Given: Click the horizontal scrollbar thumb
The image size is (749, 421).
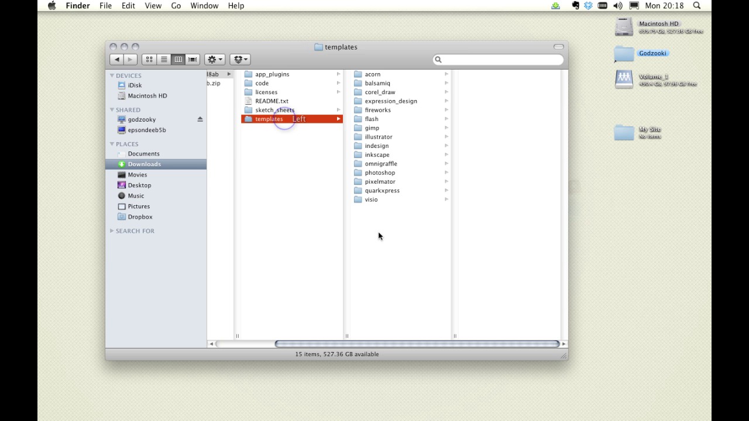Looking at the screenshot, I should [417, 344].
